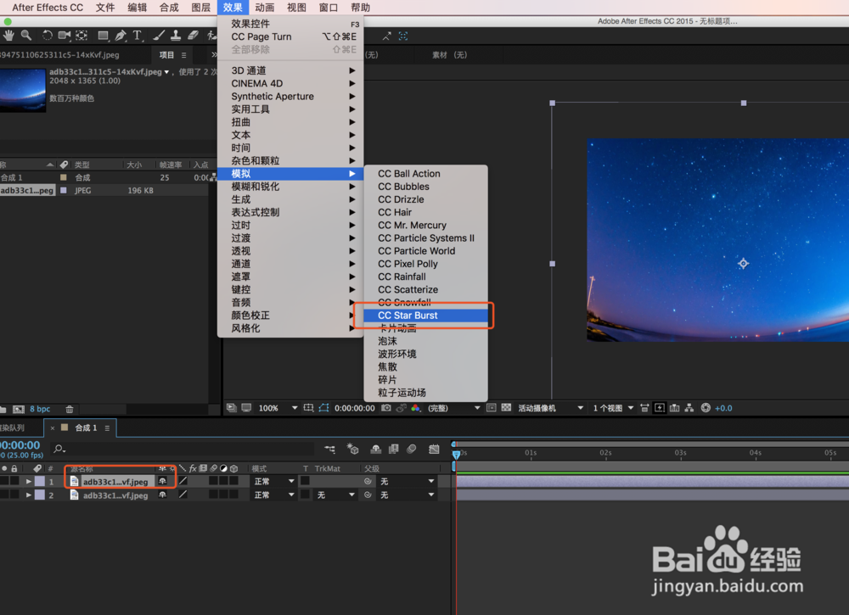Image resolution: width=849 pixels, height=615 pixels.
Task: Select the Zoom tool in toolbar
Action: 26,36
